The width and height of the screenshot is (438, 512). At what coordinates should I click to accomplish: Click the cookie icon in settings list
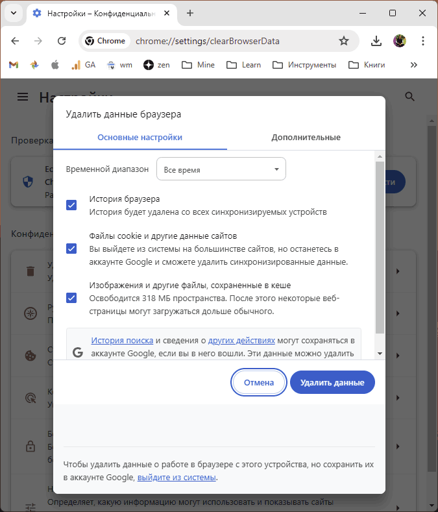coord(30,356)
